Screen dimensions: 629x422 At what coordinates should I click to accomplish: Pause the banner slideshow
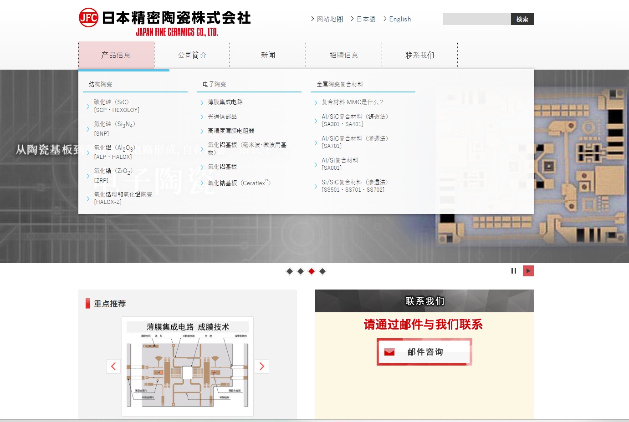(x=514, y=271)
